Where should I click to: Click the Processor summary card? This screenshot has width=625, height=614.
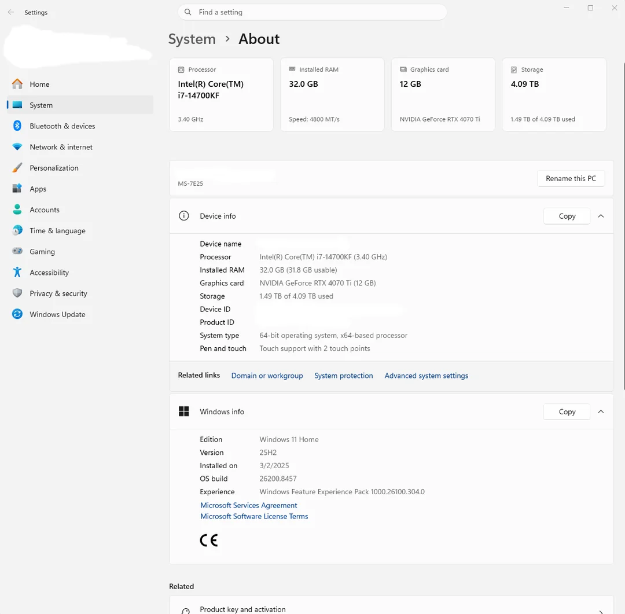click(x=221, y=94)
